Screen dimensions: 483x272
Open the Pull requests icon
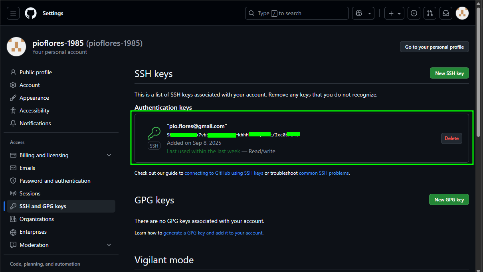point(430,13)
